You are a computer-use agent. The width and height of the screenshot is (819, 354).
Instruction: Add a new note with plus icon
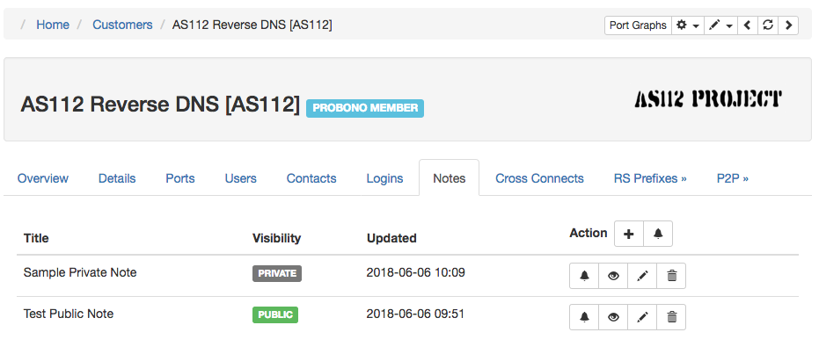point(629,234)
